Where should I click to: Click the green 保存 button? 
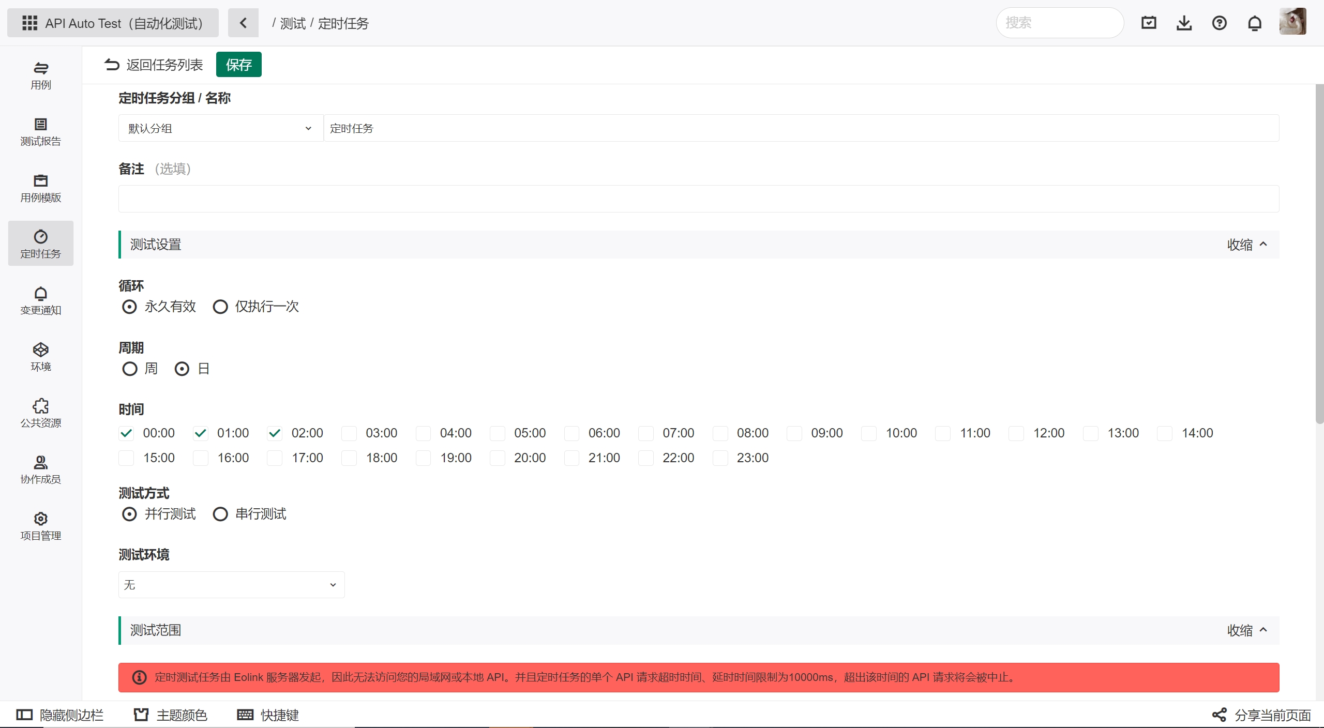(238, 65)
